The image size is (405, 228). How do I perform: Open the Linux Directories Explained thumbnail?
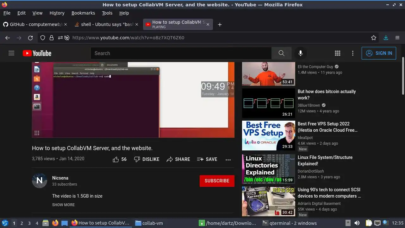[x=269, y=169]
